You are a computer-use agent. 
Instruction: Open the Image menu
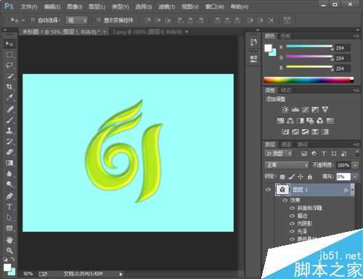point(74,7)
